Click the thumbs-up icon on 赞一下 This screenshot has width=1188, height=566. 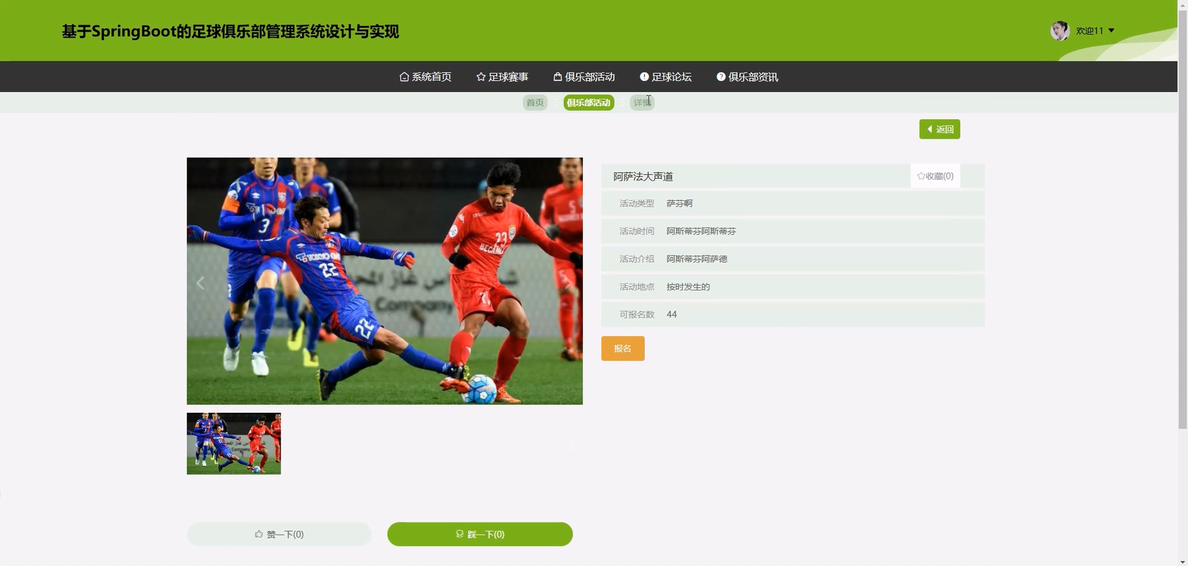[259, 534]
